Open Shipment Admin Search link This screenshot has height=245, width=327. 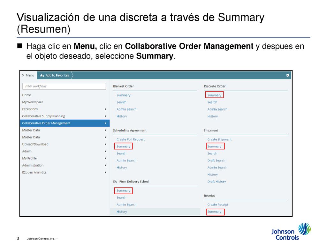pos(217,167)
